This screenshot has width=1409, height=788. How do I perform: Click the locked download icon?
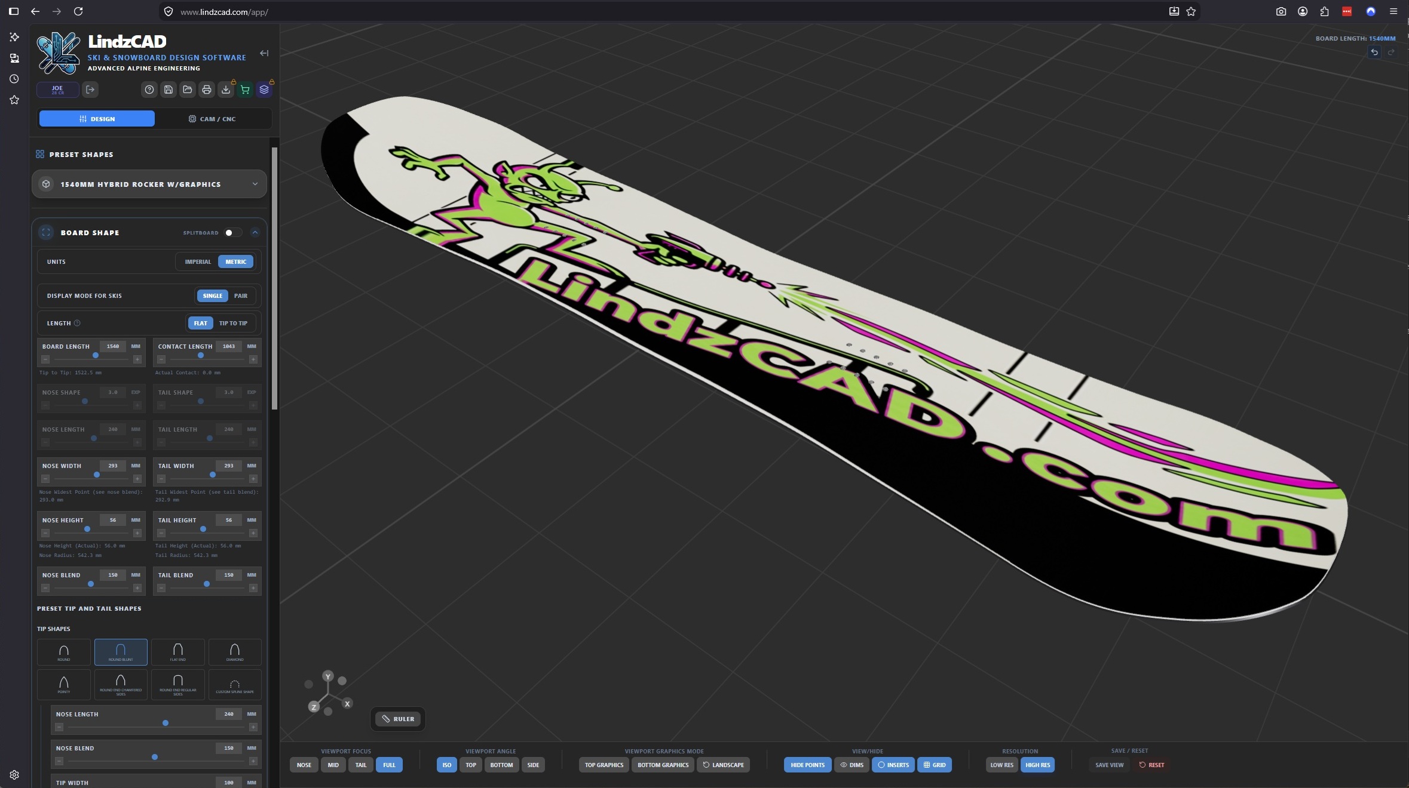[226, 90]
